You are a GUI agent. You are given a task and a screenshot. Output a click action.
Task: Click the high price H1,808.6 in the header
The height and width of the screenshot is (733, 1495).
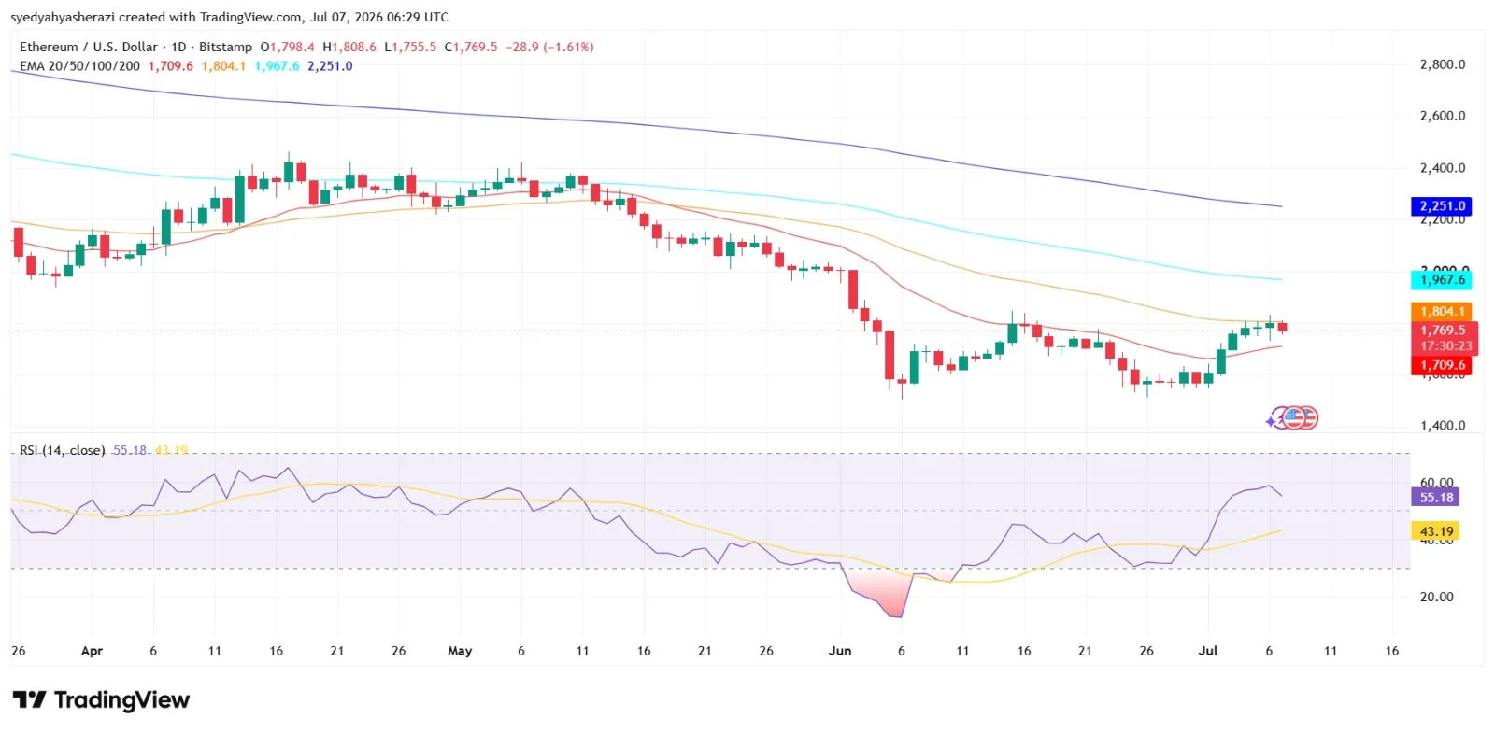(x=349, y=47)
